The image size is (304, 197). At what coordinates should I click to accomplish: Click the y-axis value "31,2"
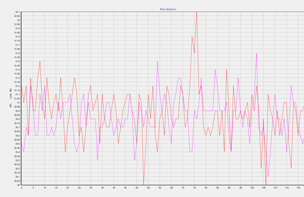(x=17, y=86)
